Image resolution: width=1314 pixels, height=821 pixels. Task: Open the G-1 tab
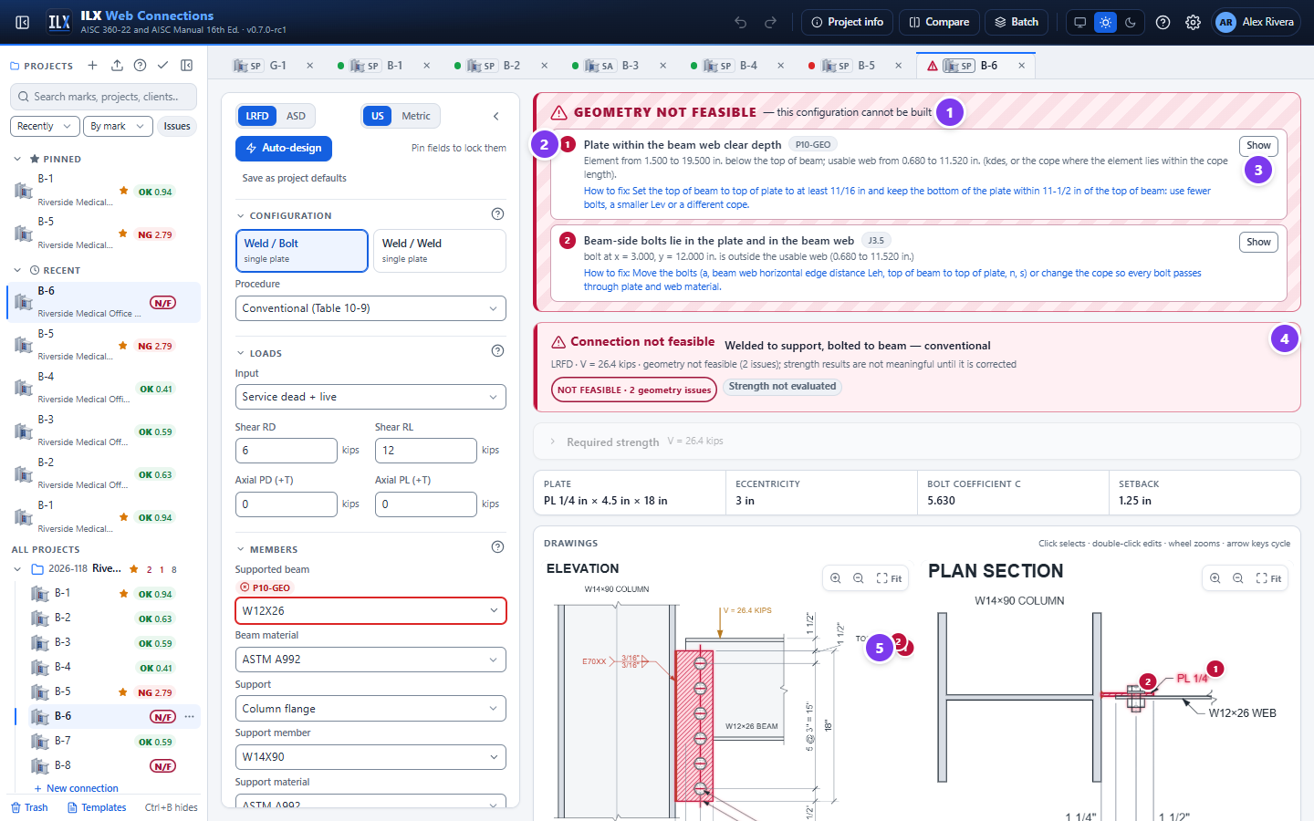pyautogui.click(x=271, y=66)
